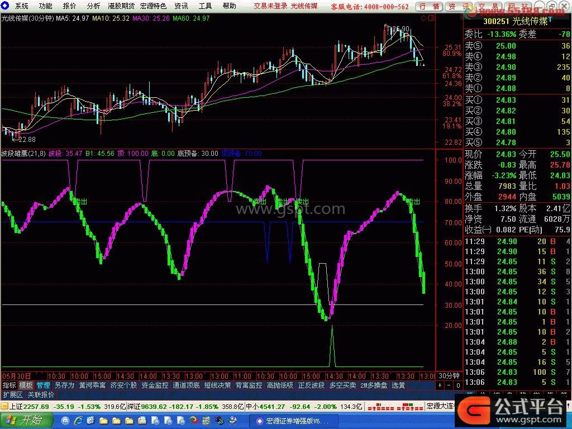Click the 11:29 trade row with volume 20
572x429 pixels.
[x=517, y=241]
